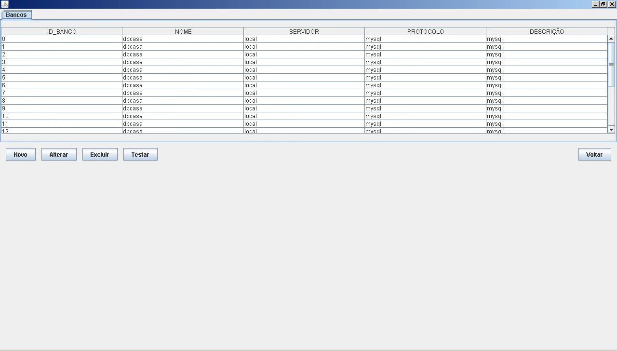Select the row with ID_BANCO 4

(304, 70)
